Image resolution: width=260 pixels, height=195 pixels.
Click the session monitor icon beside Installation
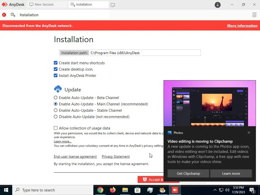tap(13, 15)
